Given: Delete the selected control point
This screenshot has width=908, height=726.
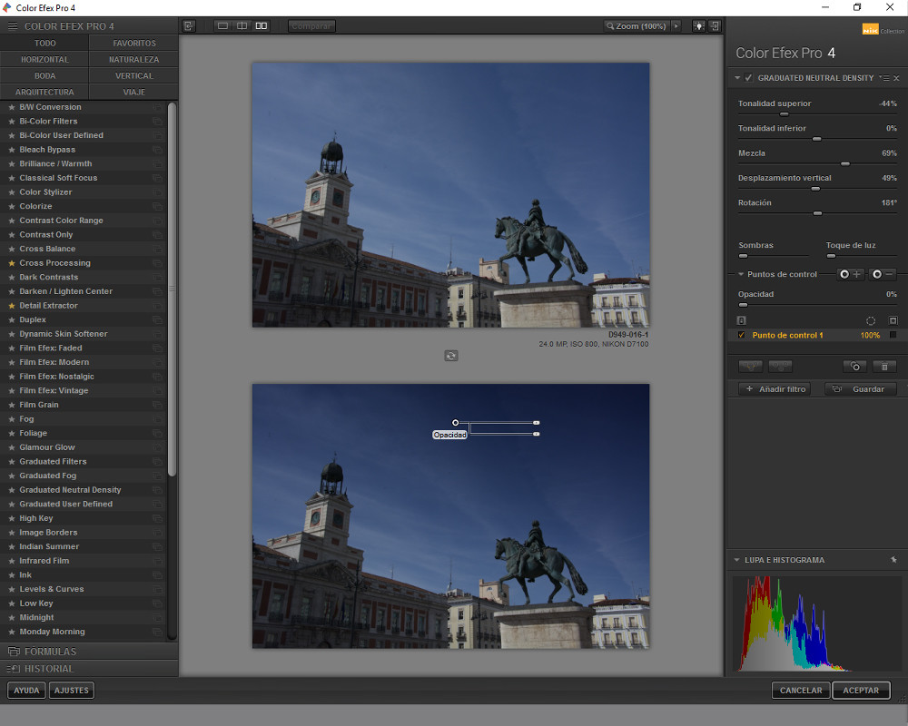Looking at the screenshot, I should [x=884, y=367].
